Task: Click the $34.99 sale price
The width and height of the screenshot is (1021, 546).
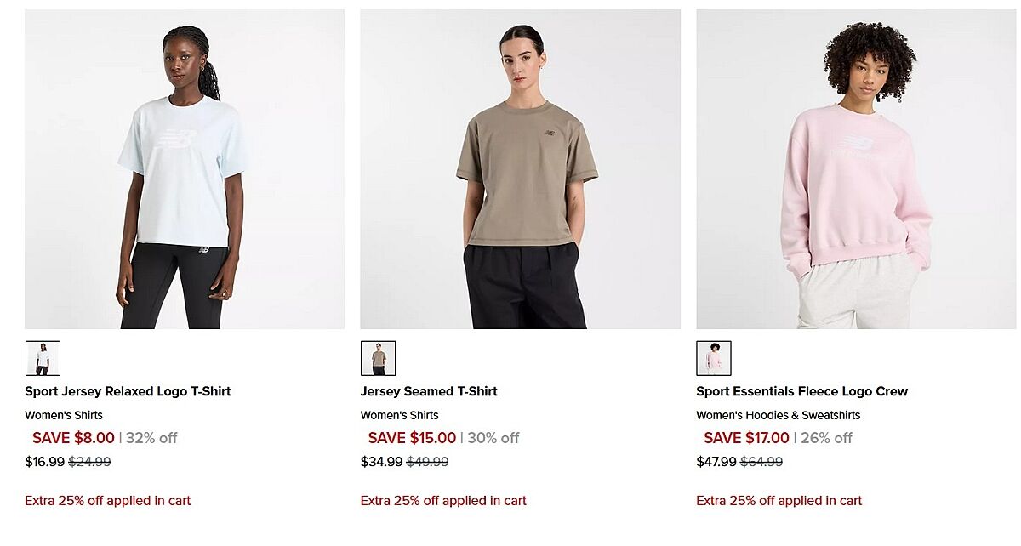Action: point(381,462)
